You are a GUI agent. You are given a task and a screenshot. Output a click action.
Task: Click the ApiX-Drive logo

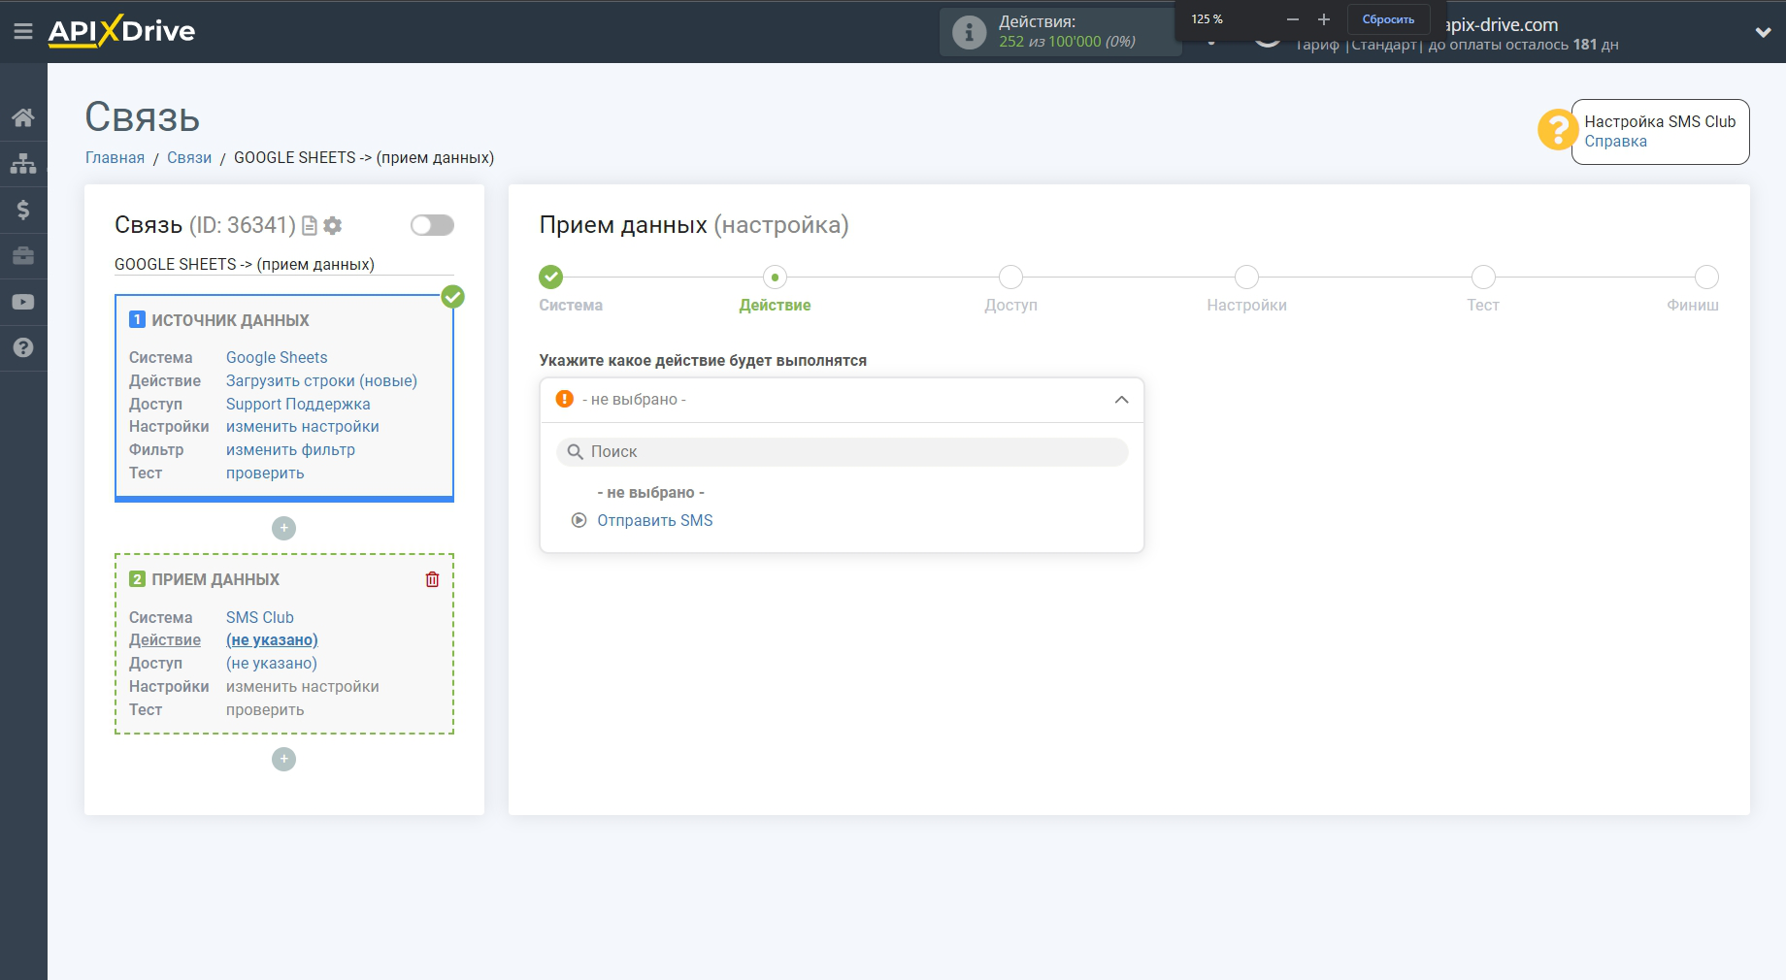121,31
